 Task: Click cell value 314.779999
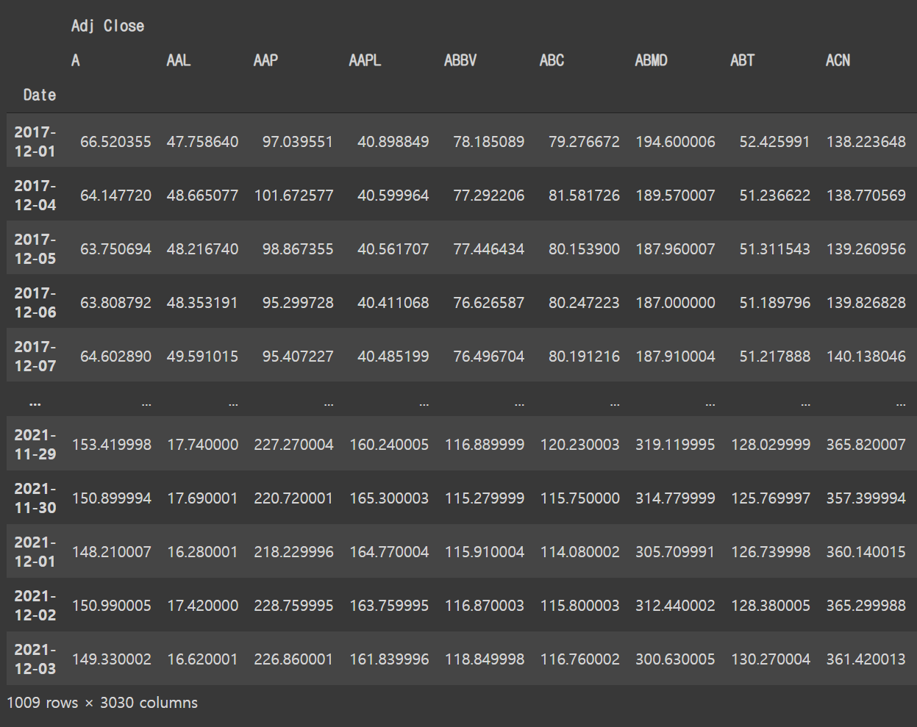675,498
